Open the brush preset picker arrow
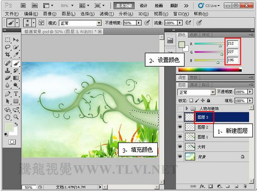 tap(33, 23)
